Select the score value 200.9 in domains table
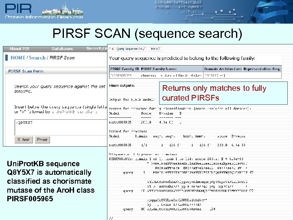Image resolution: width=293 pixels, height=220 pixels. (222, 145)
